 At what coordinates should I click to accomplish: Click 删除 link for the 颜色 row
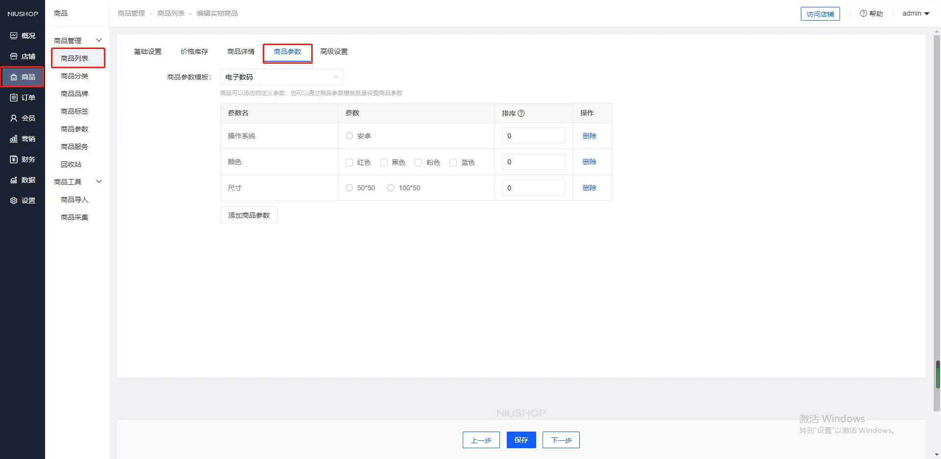(x=589, y=162)
